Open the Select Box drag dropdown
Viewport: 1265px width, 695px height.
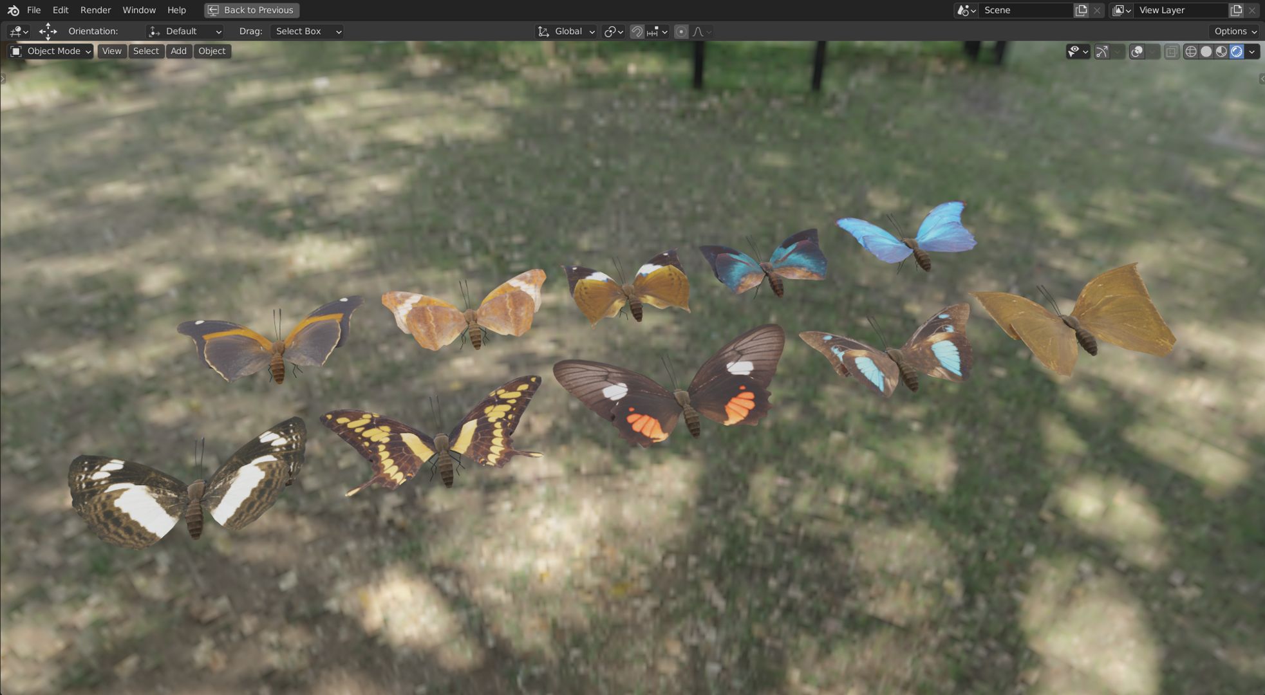click(306, 32)
